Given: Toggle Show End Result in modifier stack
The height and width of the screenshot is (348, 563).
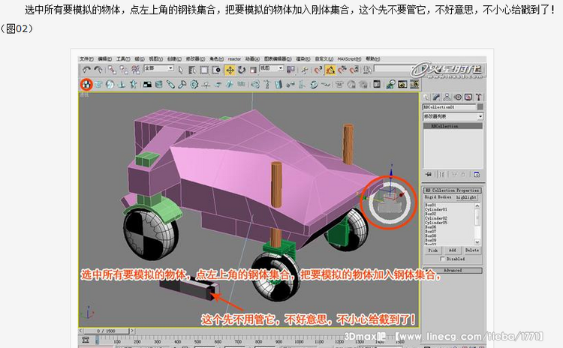Looking at the screenshot, I should (x=441, y=175).
